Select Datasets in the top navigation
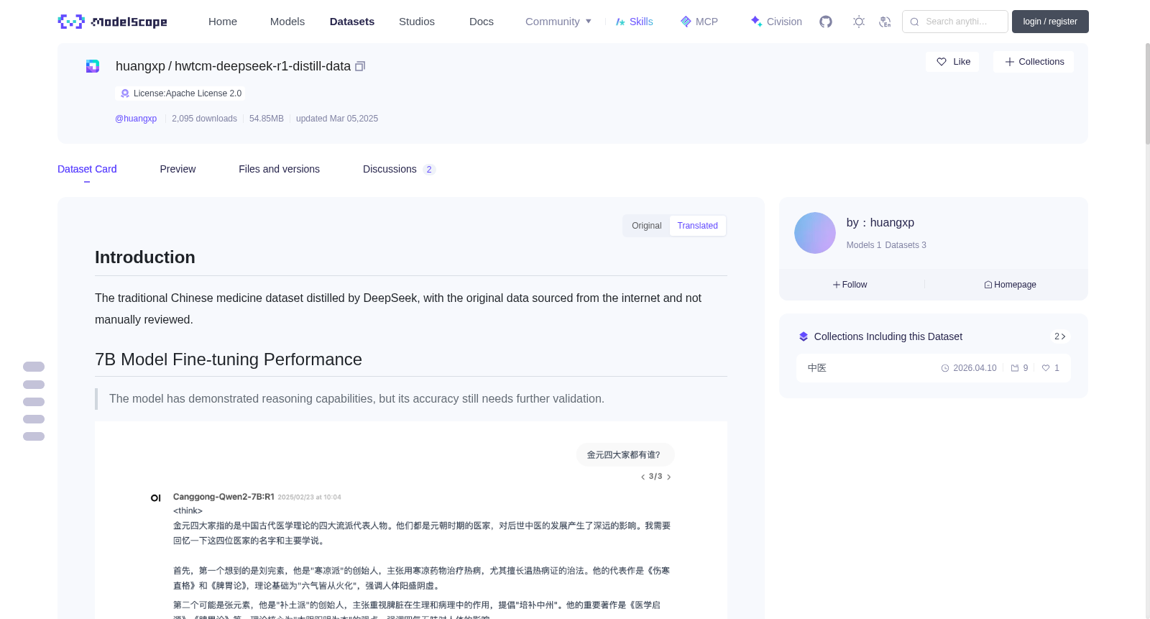Image resolution: width=1150 pixels, height=619 pixels. pos(352,22)
